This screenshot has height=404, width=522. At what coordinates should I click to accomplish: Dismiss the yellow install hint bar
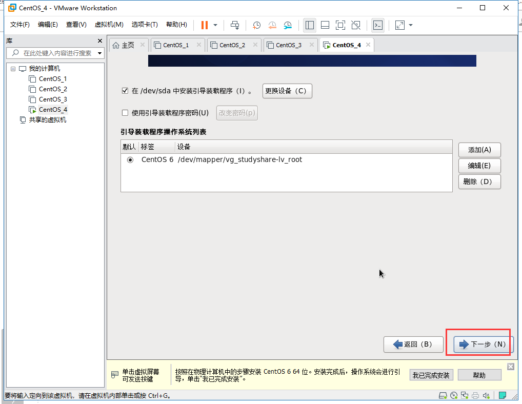[511, 367]
